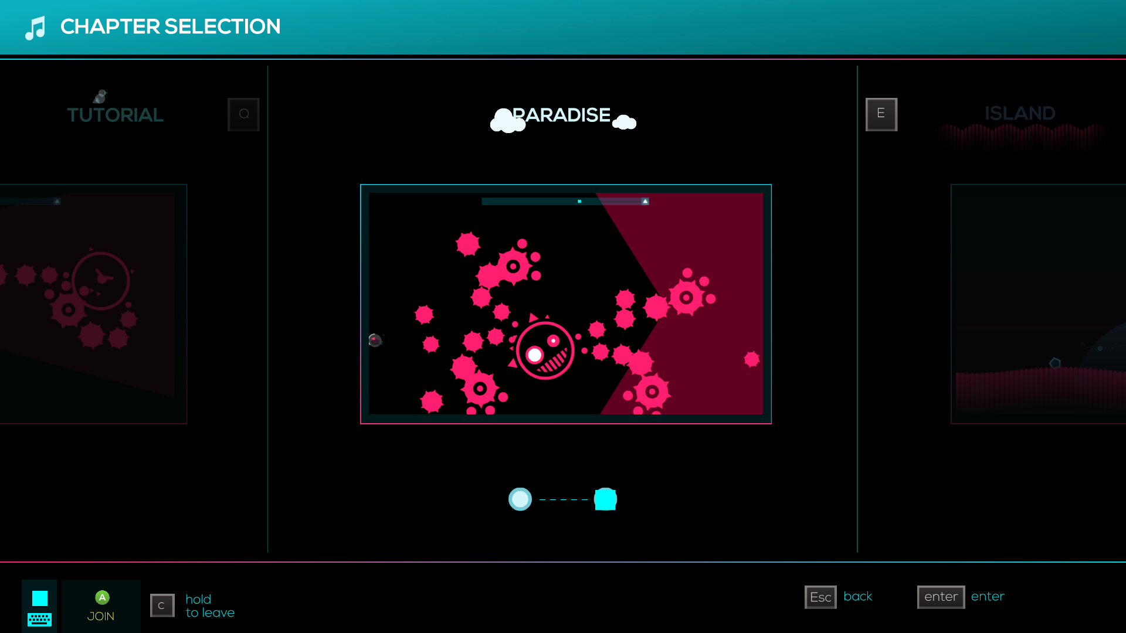The image size is (1126, 633).
Task: Click the music note icon in header
Action: click(36, 27)
